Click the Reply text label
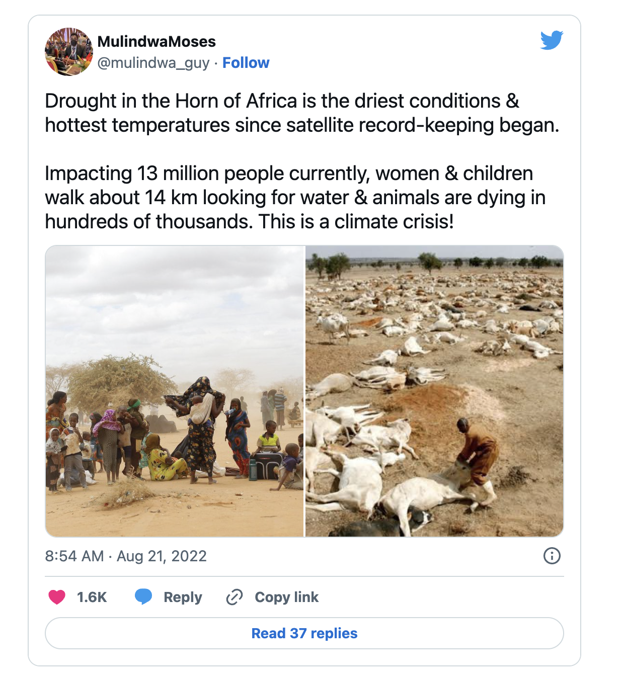This screenshot has width=622, height=683. coord(183,597)
